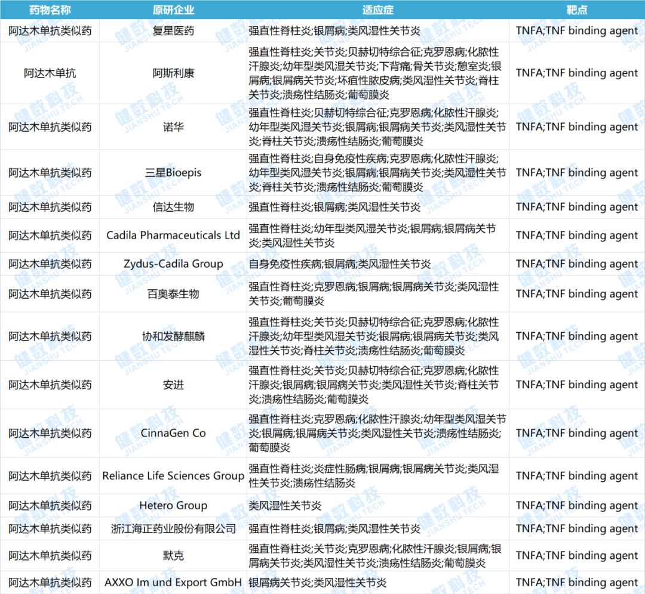
Task: Click TNFA target cell in CinnaGen row
Action: (x=577, y=434)
